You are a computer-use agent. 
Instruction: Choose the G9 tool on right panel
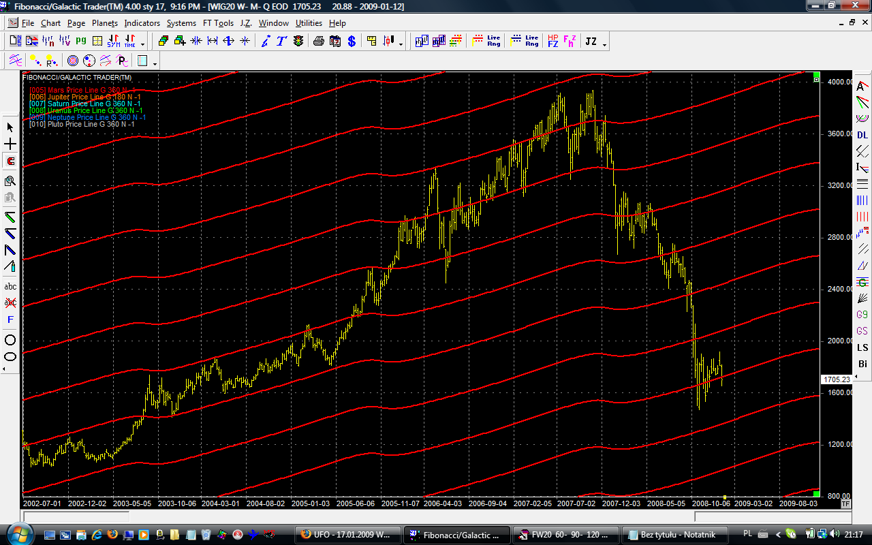[862, 315]
